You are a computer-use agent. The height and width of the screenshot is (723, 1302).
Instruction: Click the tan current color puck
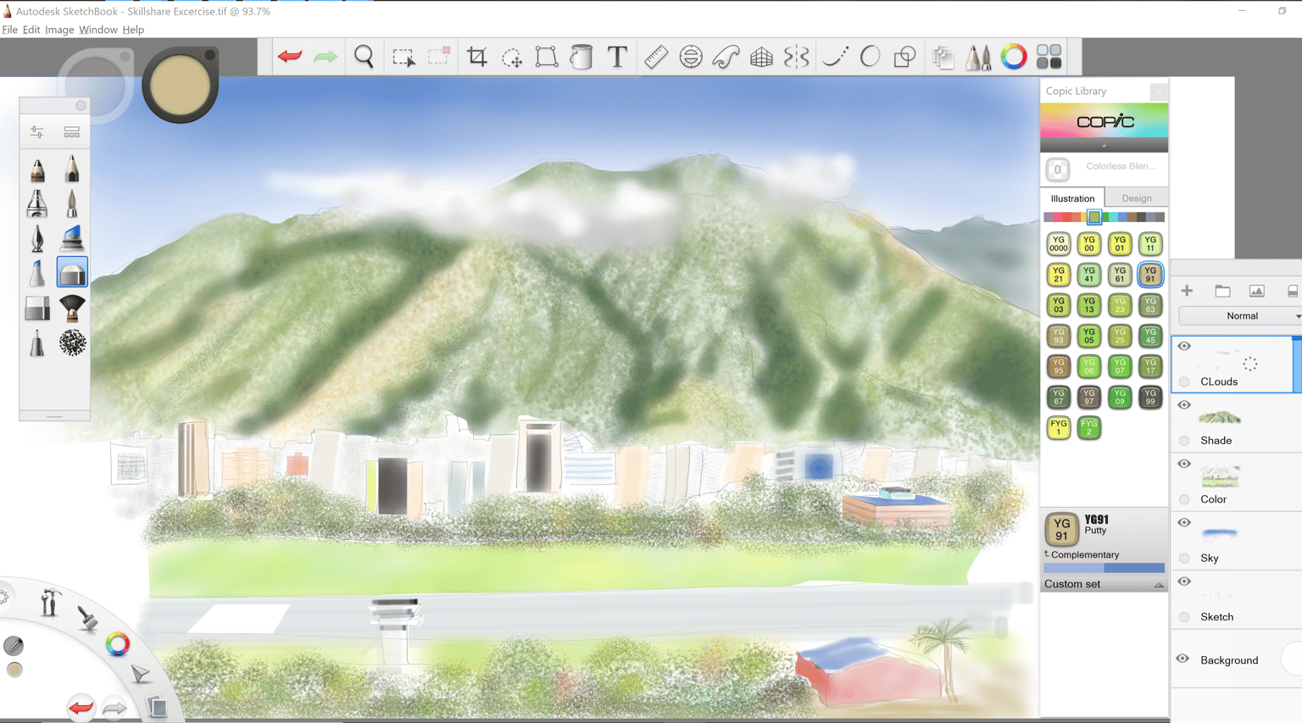pos(180,85)
